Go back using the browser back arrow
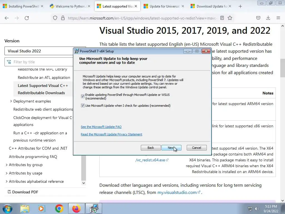Image resolution: width=285 pixels, height=214 pixels. [7, 18]
